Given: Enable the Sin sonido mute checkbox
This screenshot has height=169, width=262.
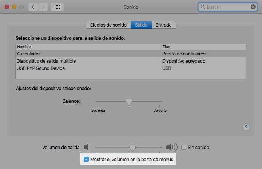Looking at the screenshot, I should tap(184, 147).
